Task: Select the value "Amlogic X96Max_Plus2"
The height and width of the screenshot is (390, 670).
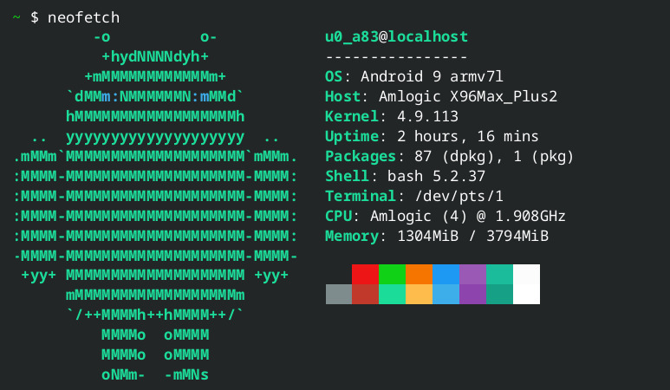Action: coord(468,96)
